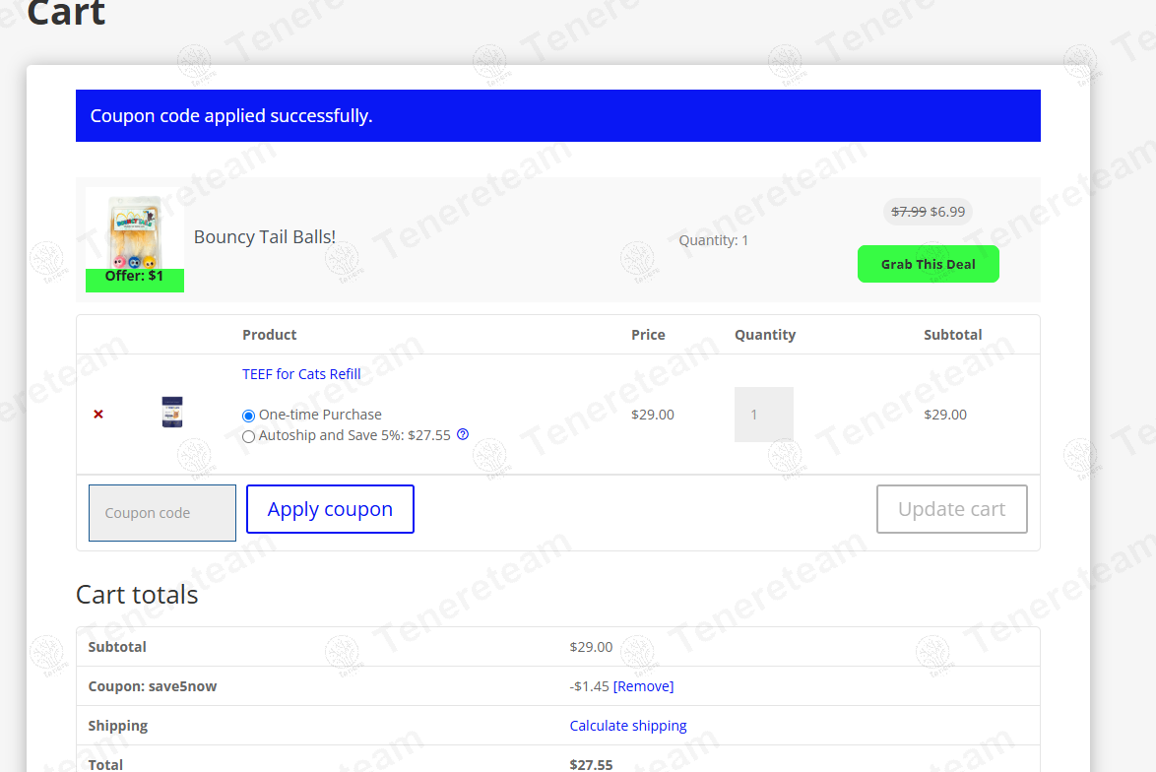This screenshot has height=772, width=1156.
Task: Click the Bouncy Tail Balls product image
Action: [135, 232]
